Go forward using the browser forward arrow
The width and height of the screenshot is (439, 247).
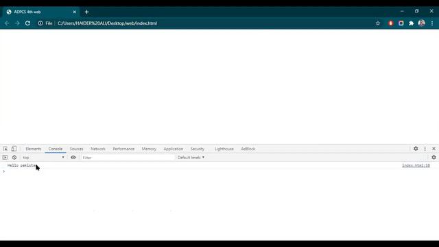[17, 23]
